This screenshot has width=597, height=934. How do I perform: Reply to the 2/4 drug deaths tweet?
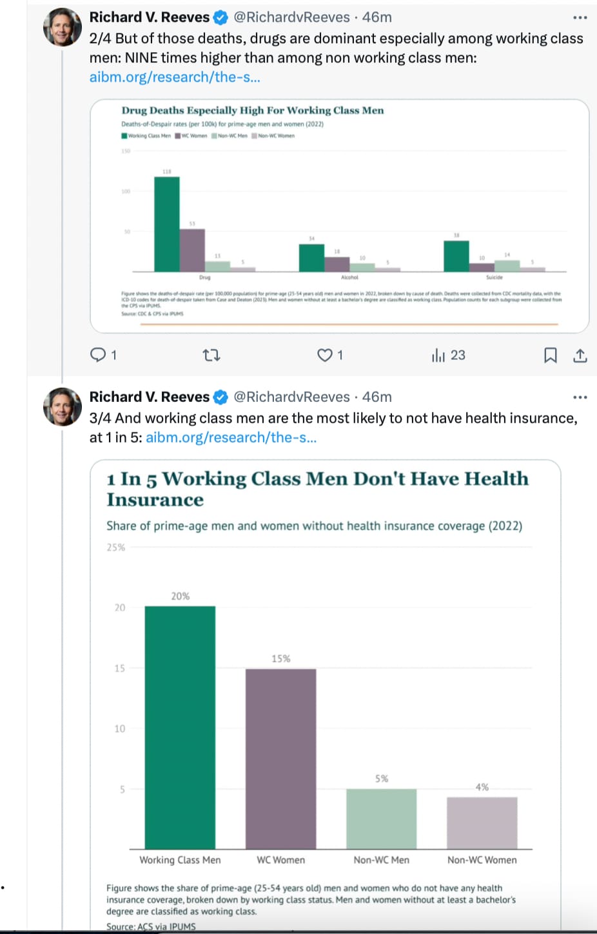coord(103,355)
